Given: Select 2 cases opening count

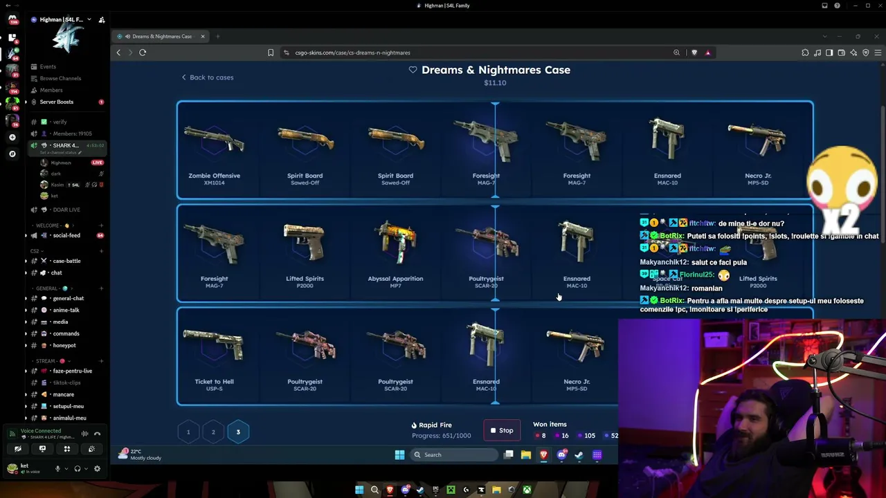Looking at the screenshot, I should point(213,432).
